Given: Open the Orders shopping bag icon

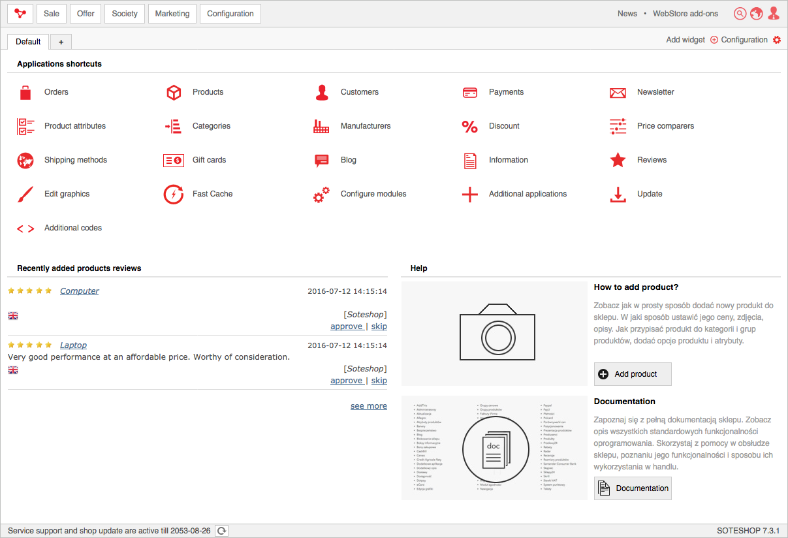Looking at the screenshot, I should (x=25, y=93).
